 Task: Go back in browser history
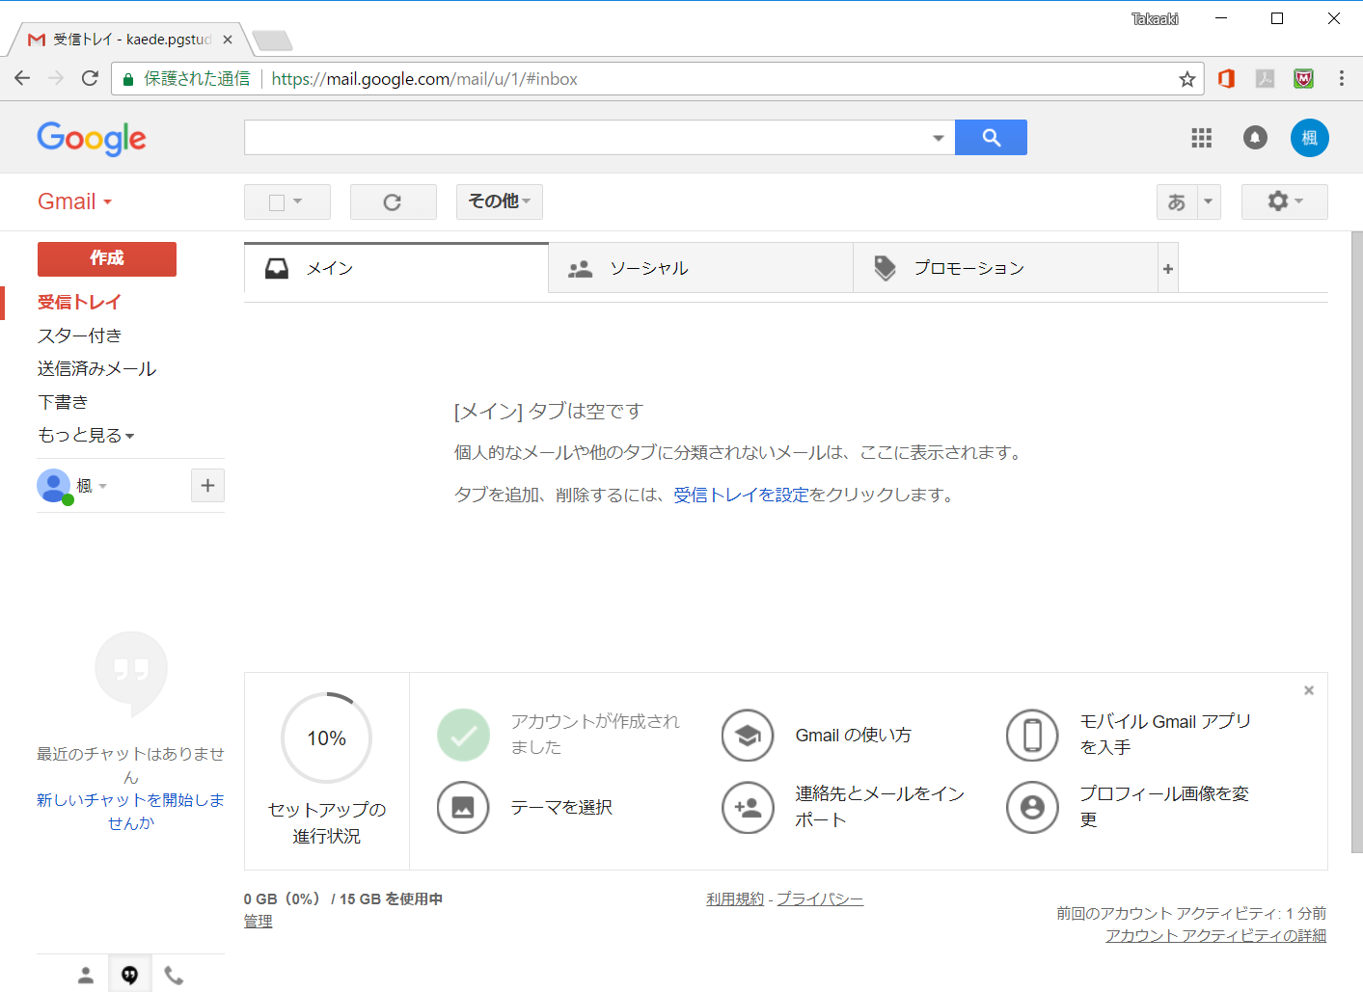coord(22,79)
